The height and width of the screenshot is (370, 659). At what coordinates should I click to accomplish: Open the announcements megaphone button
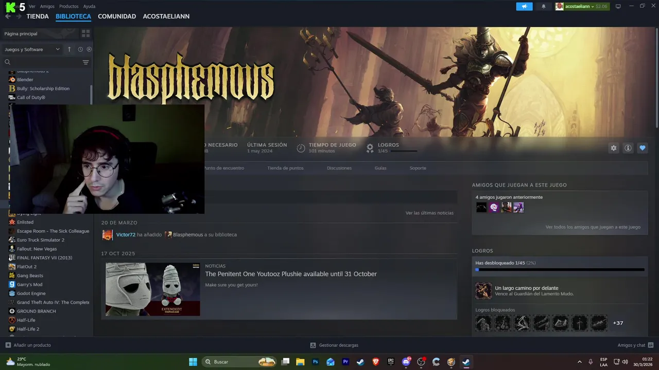pyautogui.click(x=524, y=6)
